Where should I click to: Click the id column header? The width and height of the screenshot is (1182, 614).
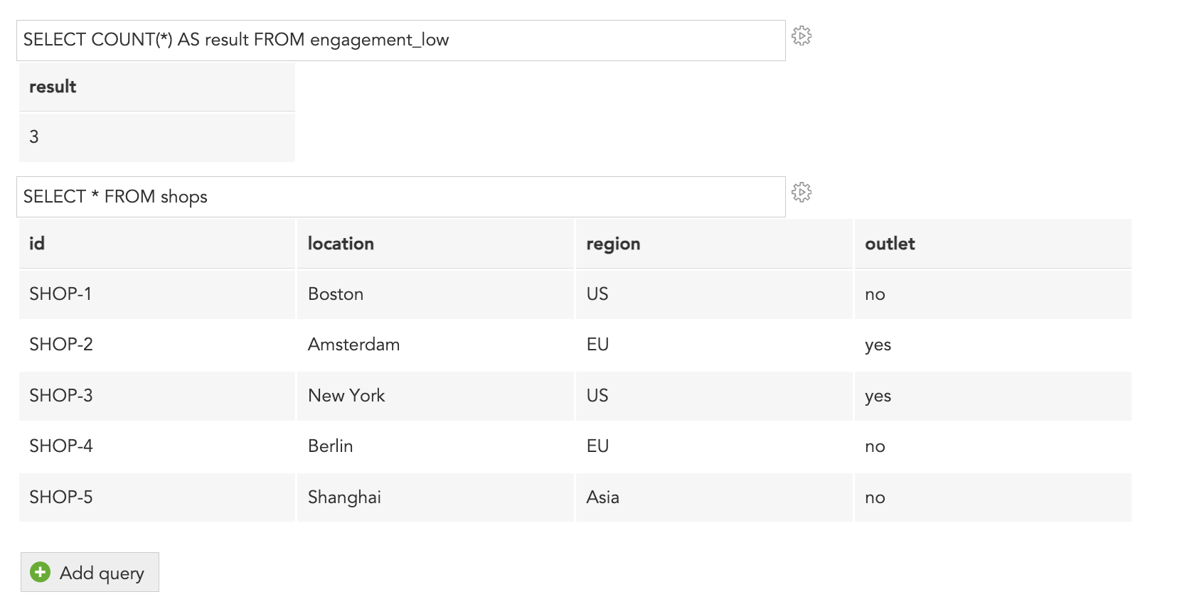pyautogui.click(x=157, y=244)
